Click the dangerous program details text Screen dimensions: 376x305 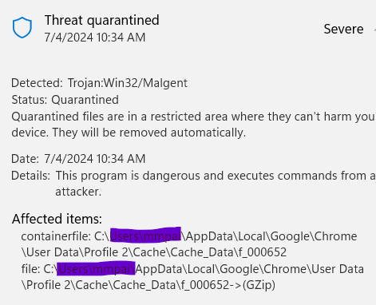tap(216, 184)
